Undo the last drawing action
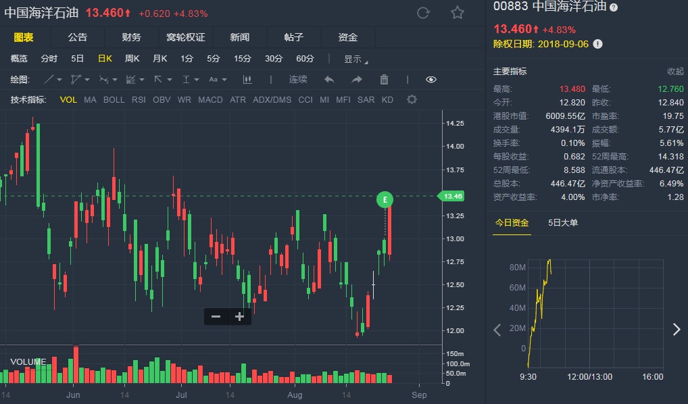The height and width of the screenshot is (404, 688). (329, 80)
